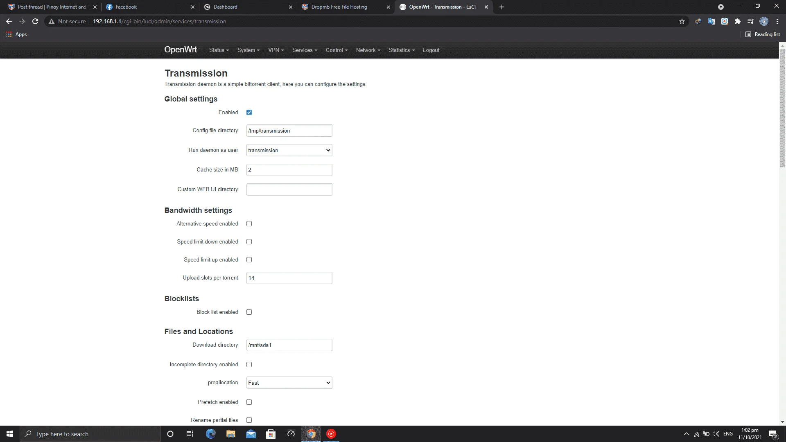Viewport: 786px width, 442px height.
Task: Open a new browser tab
Action: point(502,7)
